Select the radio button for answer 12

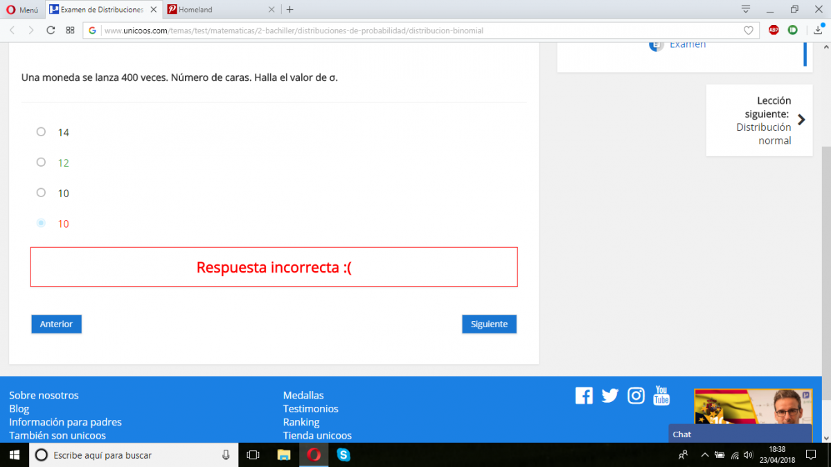click(41, 162)
